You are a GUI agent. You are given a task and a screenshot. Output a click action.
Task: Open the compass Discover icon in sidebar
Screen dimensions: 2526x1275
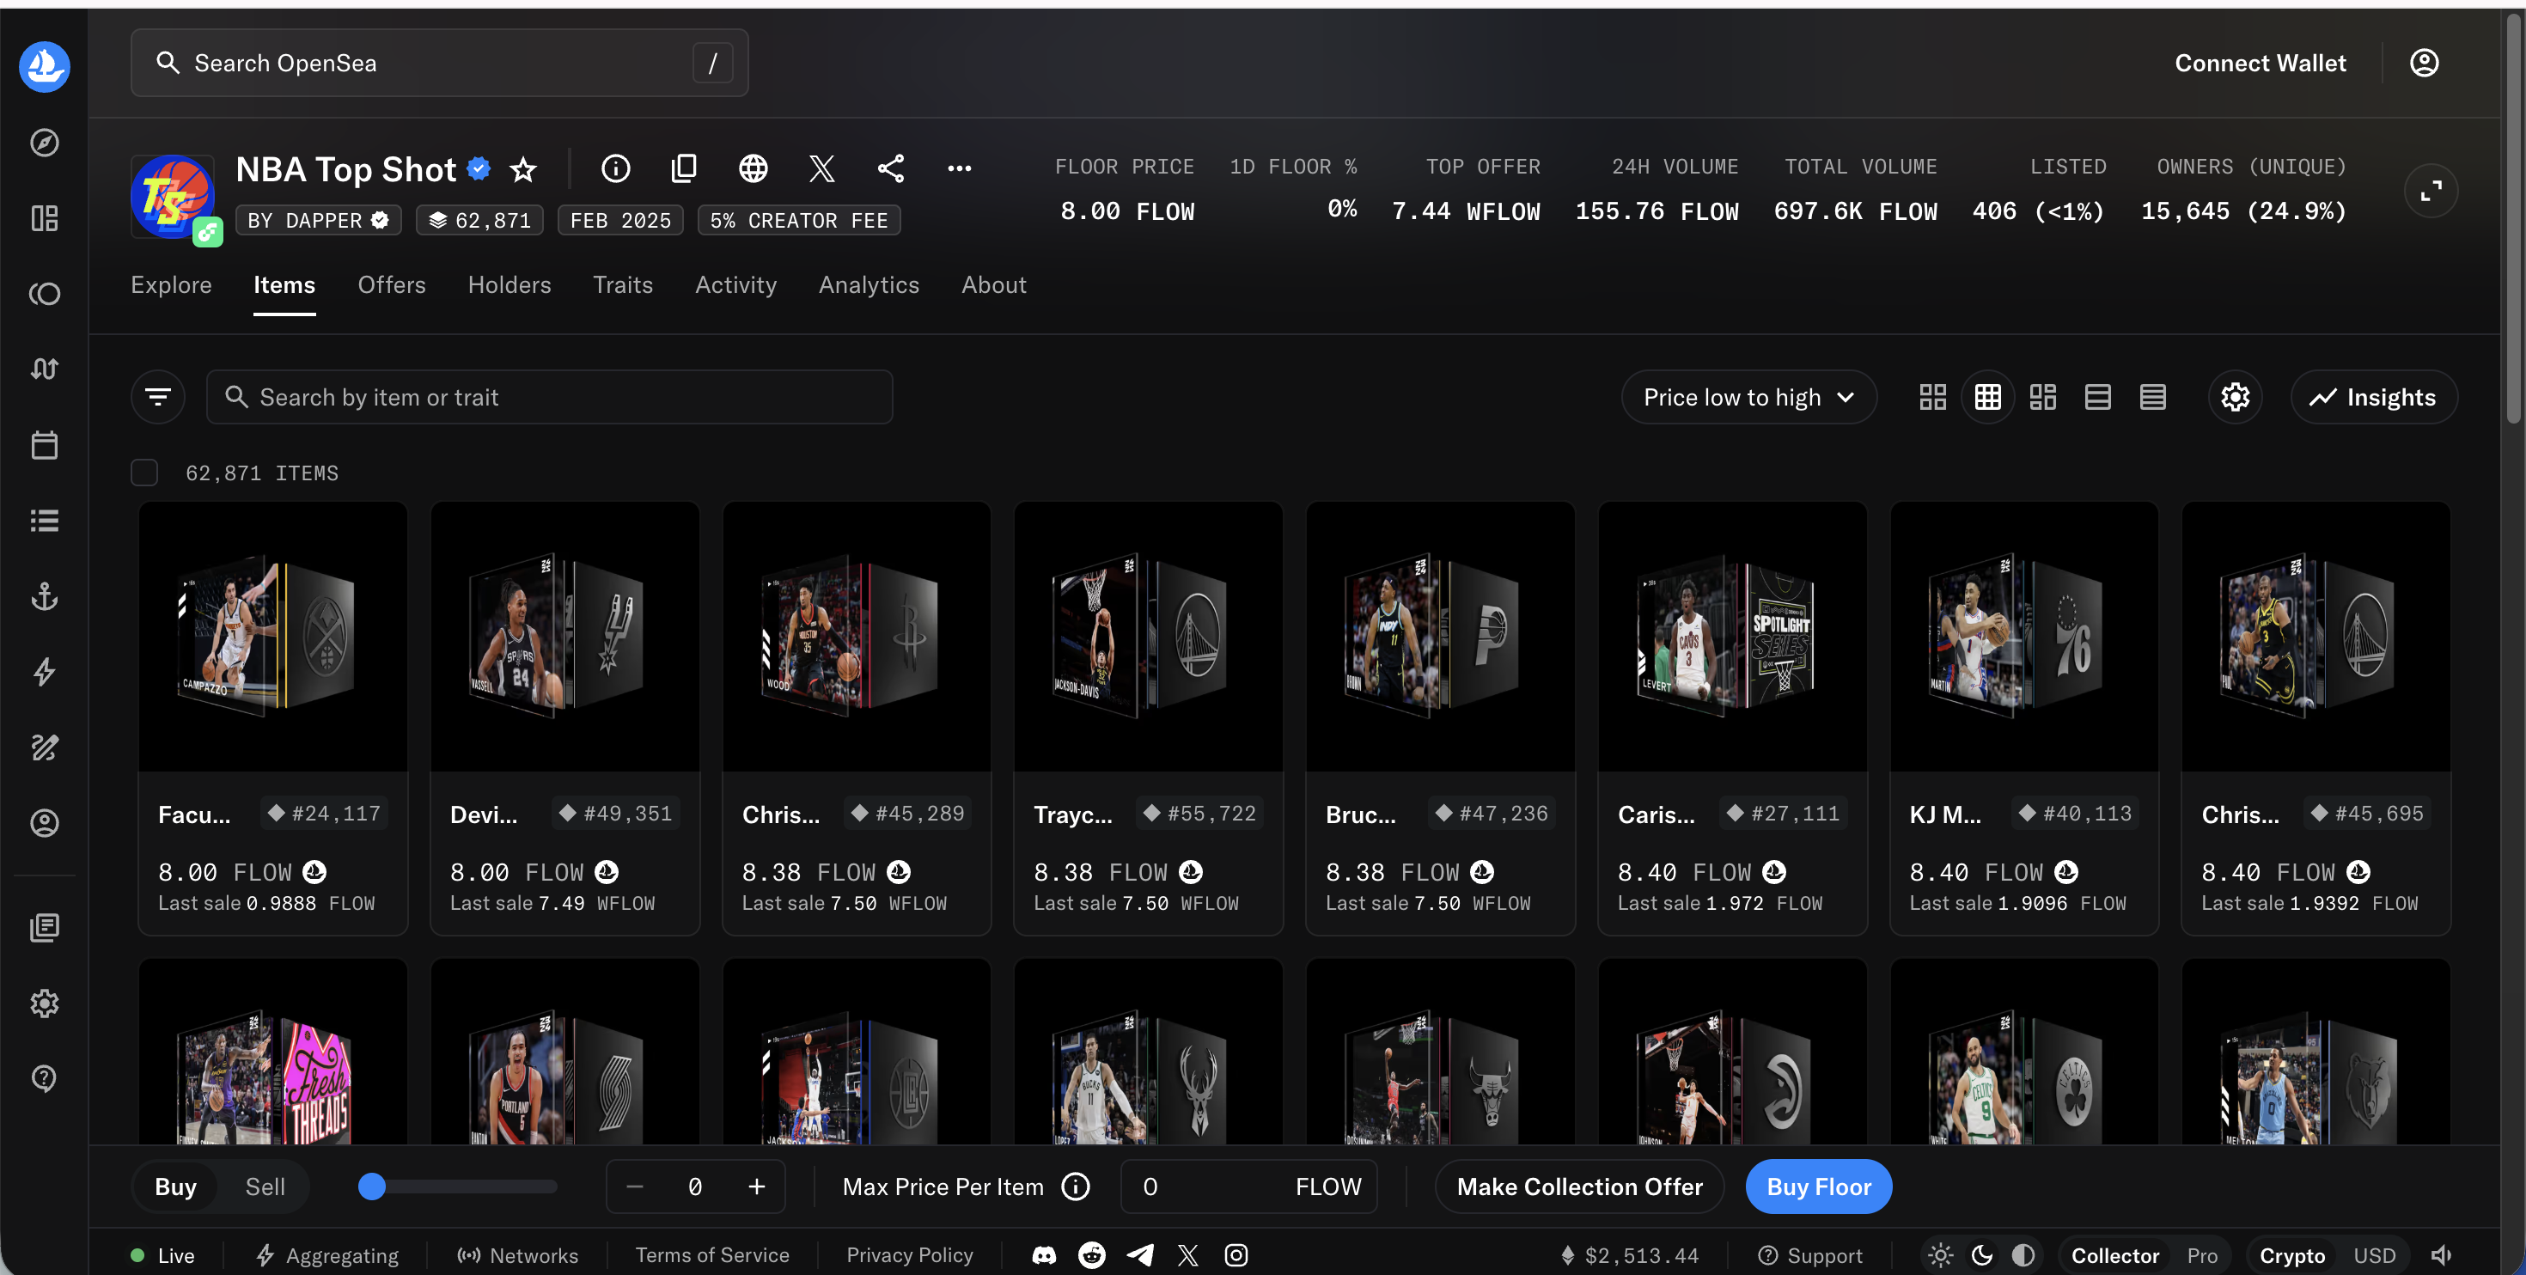tap(44, 143)
